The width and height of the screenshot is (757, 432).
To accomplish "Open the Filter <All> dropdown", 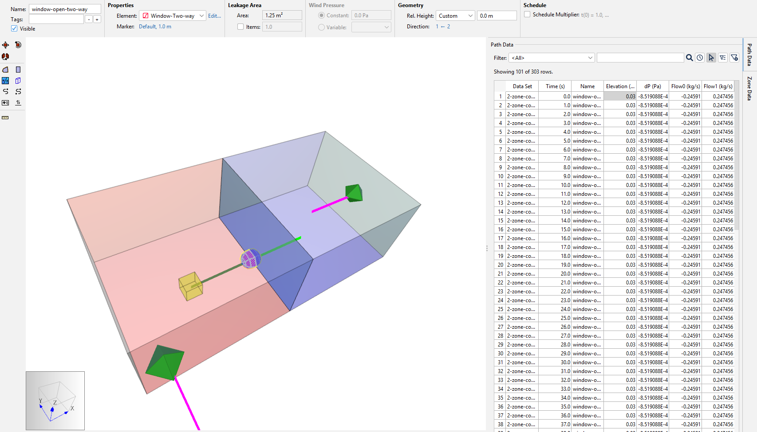I will point(589,58).
